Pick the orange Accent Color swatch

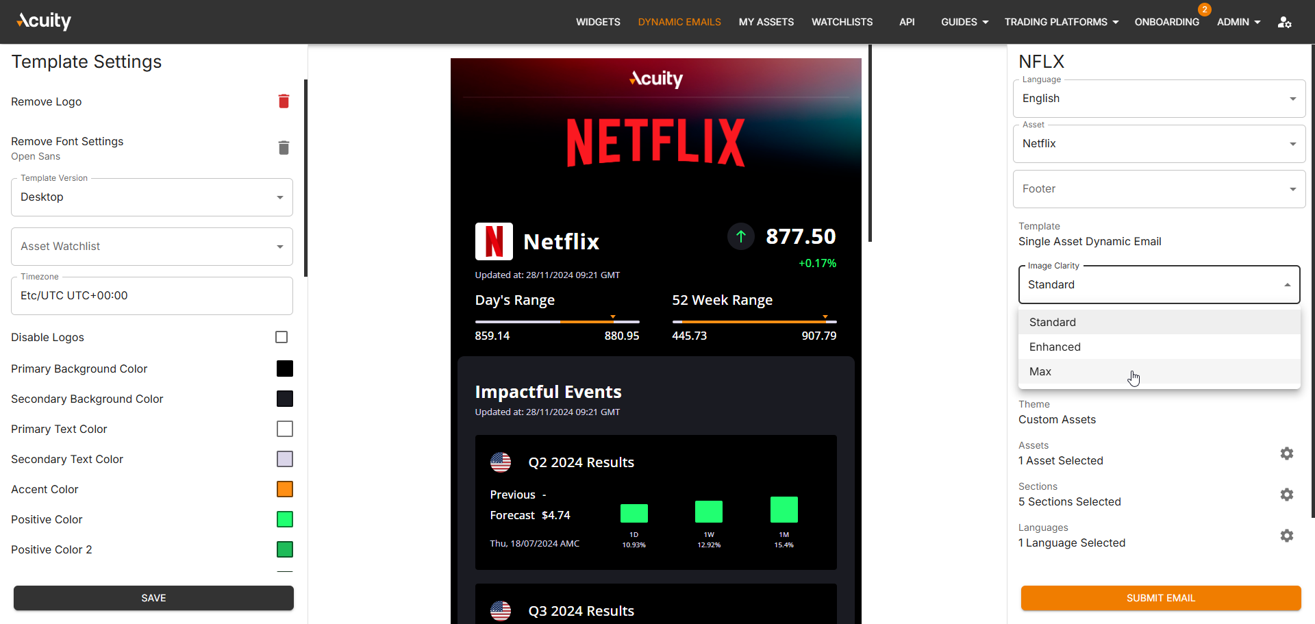(x=285, y=489)
